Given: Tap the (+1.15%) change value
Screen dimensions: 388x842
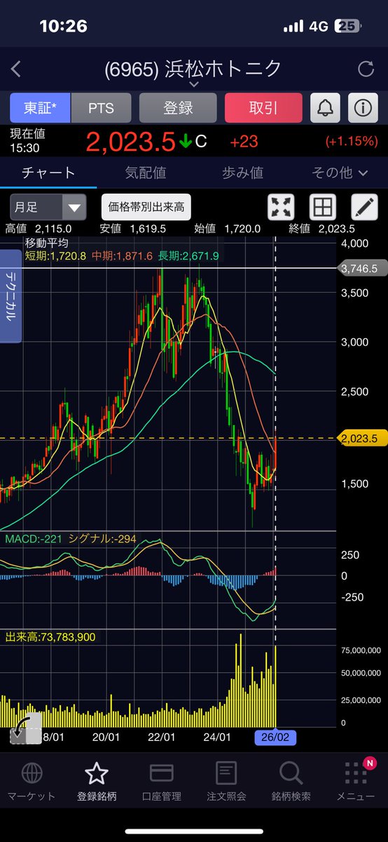Looking at the screenshot, I should coord(352,142).
